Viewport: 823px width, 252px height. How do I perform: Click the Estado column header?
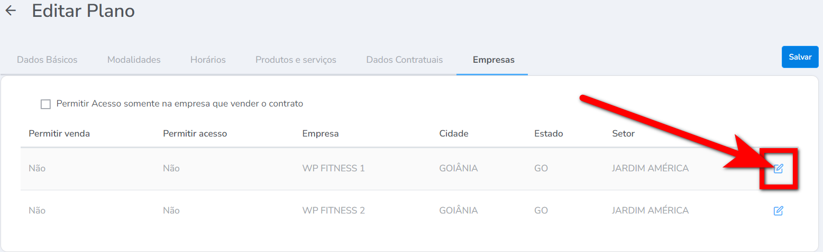548,133
